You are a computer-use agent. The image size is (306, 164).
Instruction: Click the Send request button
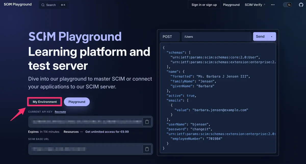pos(260,37)
